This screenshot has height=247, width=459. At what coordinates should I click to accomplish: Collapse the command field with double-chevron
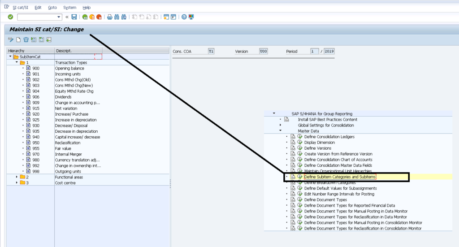(x=67, y=17)
